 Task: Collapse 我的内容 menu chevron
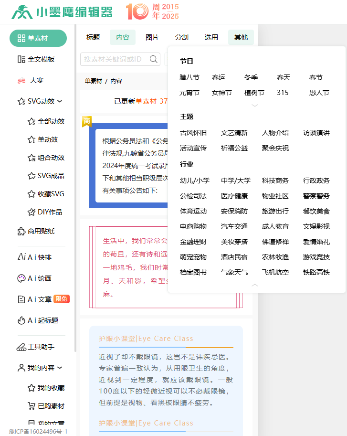tap(60, 368)
